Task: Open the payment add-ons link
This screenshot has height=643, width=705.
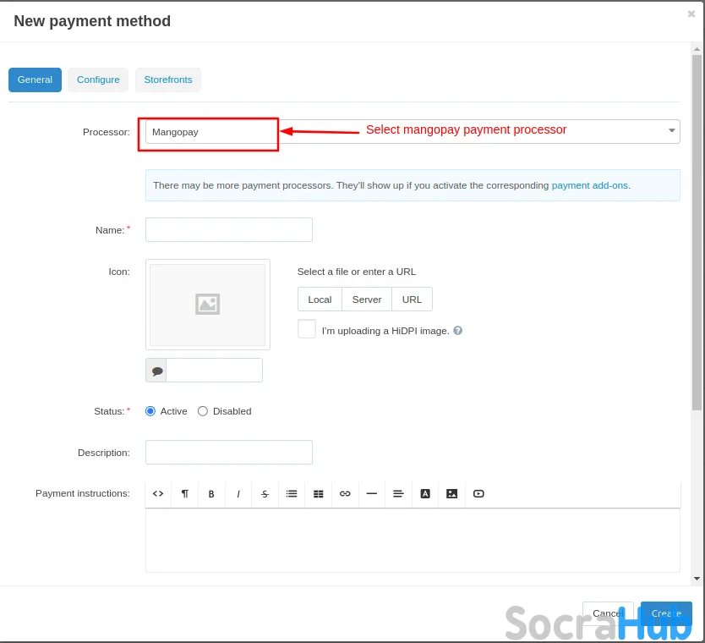Action: [589, 185]
